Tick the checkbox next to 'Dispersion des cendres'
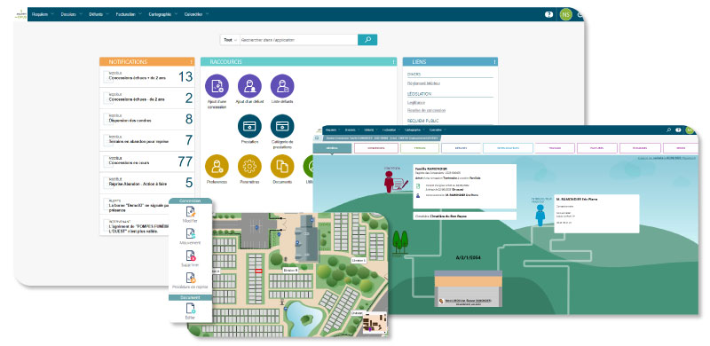The width and height of the screenshot is (710, 346). 106,120
